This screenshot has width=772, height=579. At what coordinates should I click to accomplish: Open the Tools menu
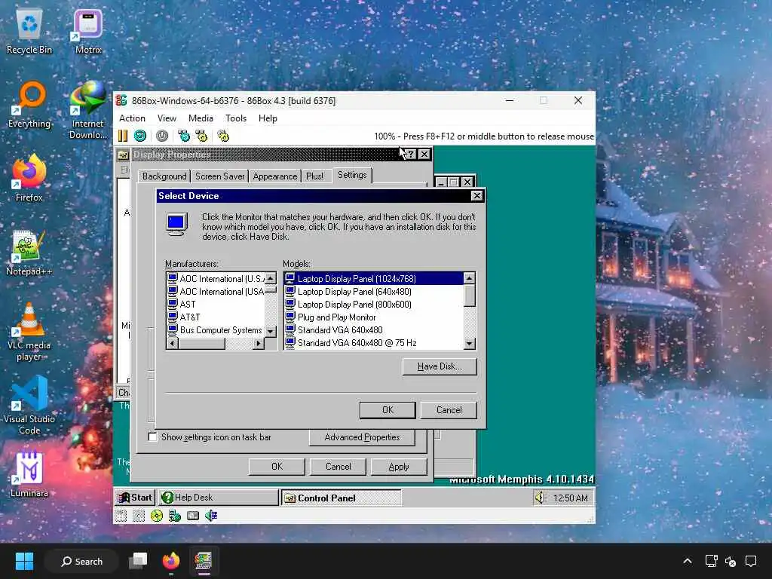tap(236, 118)
